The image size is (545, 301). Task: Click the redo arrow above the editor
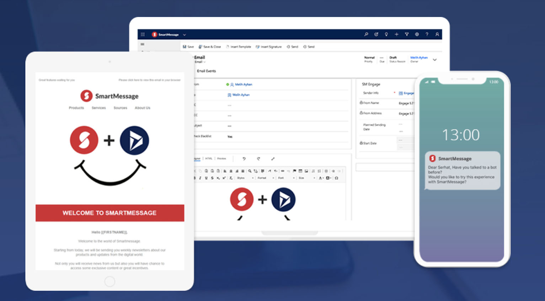point(258,159)
